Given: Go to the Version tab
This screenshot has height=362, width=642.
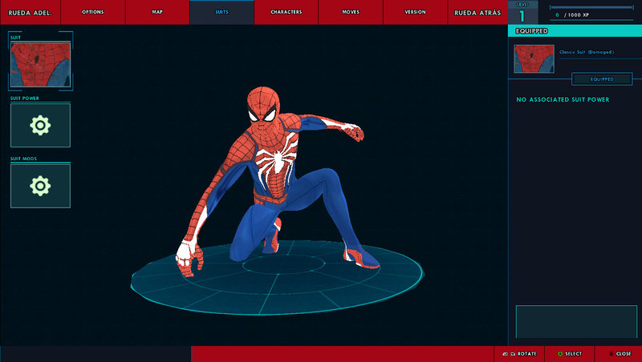Looking at the screenshot, I should point(415,12).
